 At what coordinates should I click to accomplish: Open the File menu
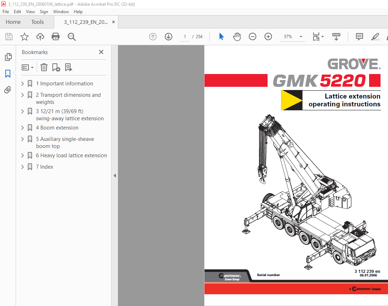click(x=6, y=12)
